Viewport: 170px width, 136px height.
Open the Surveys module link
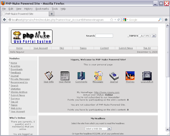pos(15,98)
